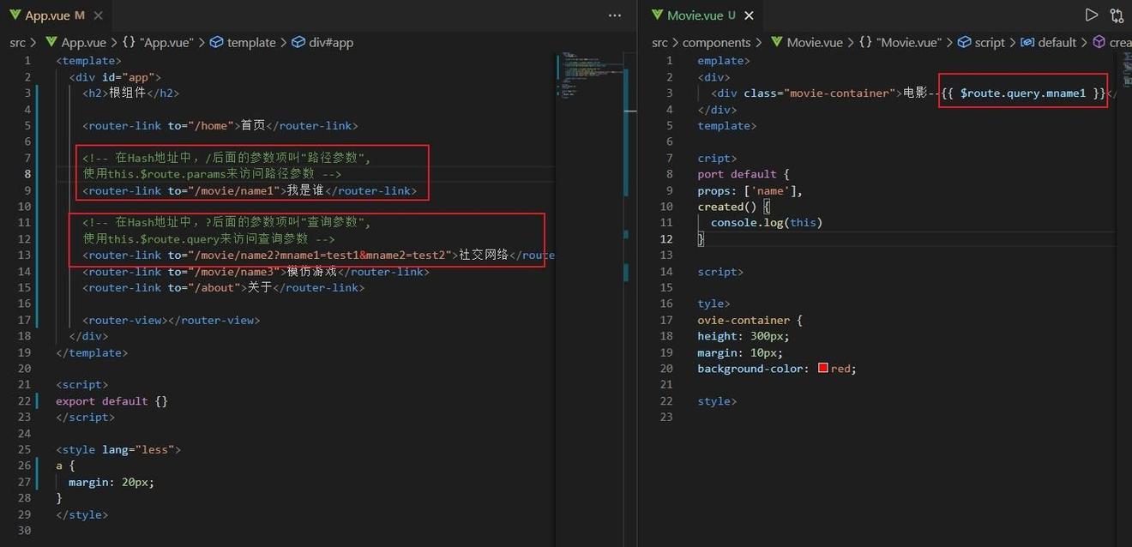This screenshot has width=1132, height=547.
Task: Click the red color swatch in background-color
Action: pyautogui.click(x=823, y=368)
